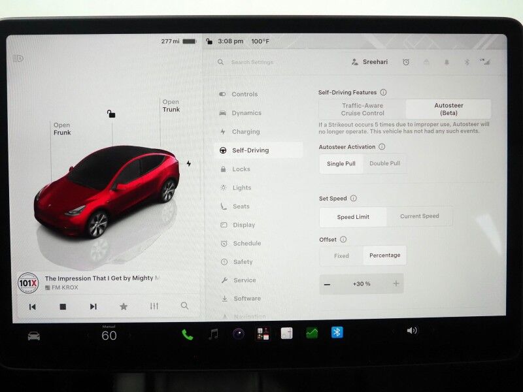Decrease the offset with minus button
523x392 pixels.
coord(328,284)
